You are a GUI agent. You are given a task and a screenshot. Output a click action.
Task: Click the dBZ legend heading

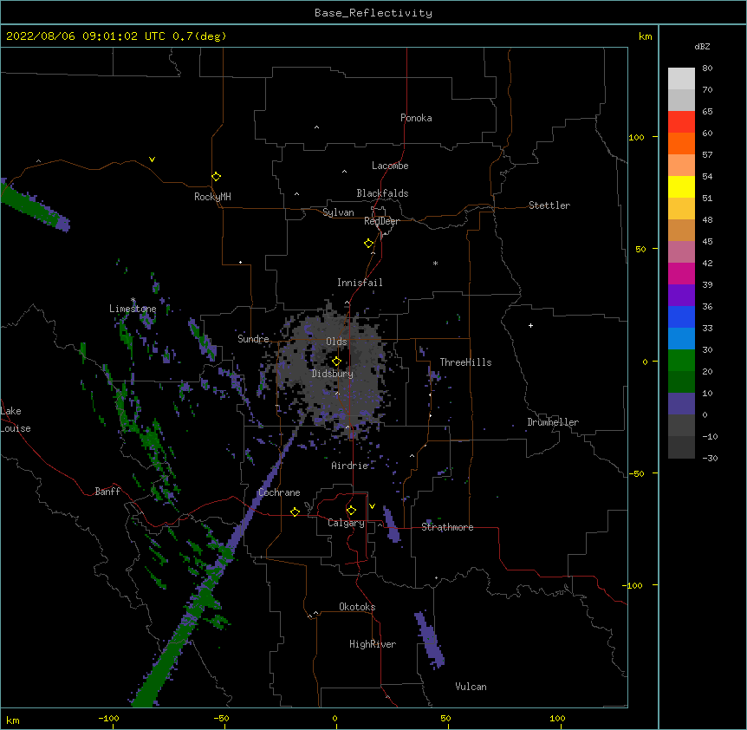pos(702,46)
